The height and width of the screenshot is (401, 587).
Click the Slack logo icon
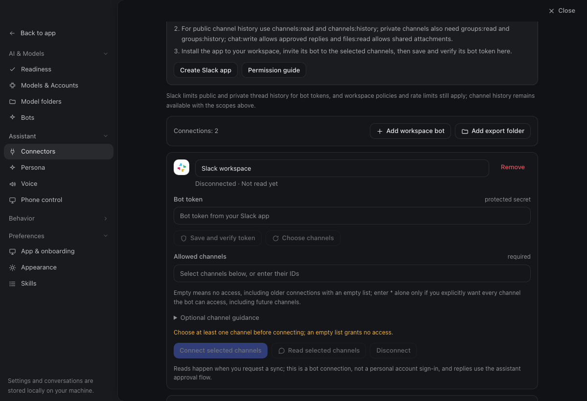(181, 167)
